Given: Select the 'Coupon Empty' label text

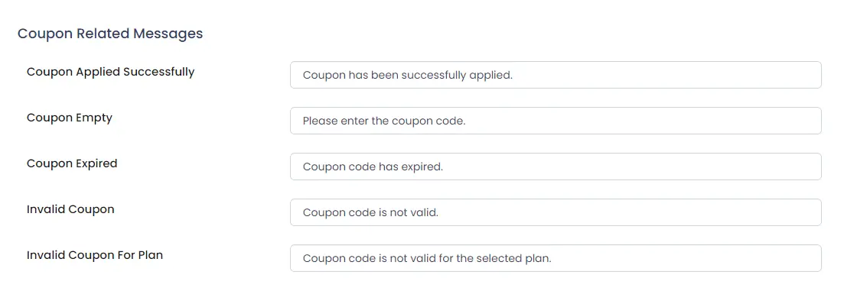Looking at the screenshot, I should (x=70, y=118).
